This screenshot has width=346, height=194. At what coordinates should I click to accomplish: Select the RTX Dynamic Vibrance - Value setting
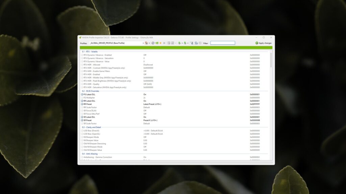pyautogui.click(x=96, y=62)
